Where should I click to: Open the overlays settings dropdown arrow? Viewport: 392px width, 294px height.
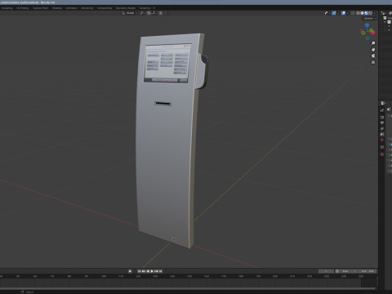tap(348, 13)
